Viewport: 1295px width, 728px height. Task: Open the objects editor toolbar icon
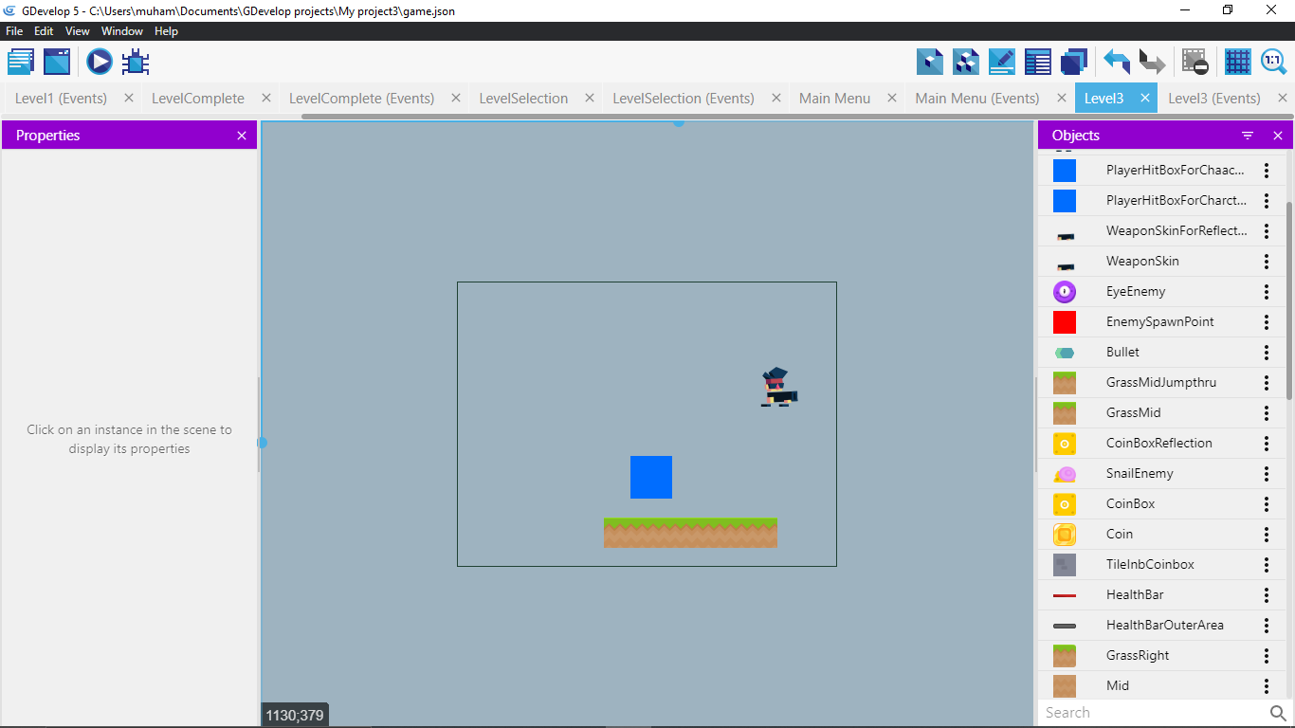click(930, 62)
